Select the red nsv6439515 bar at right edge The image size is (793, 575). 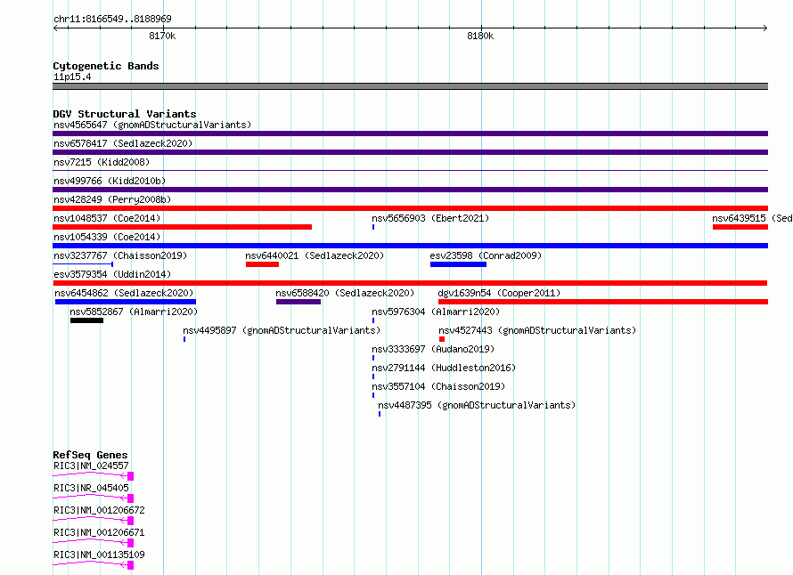(x=740, y=227)
